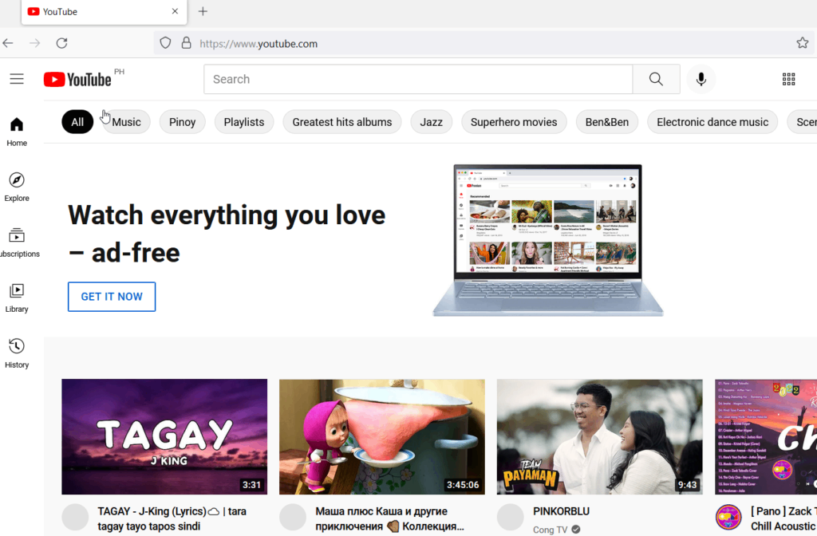
Task: Open a new browser tab
Action: click(x=203, y=11)
